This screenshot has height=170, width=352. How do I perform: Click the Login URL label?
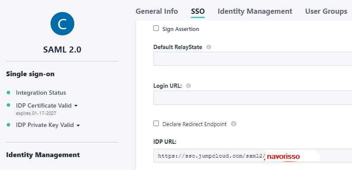pyautogui.click(x=168, y=86)
